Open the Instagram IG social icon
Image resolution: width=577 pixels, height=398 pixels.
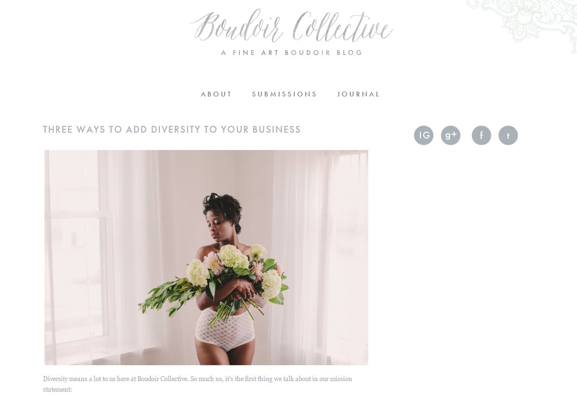pos(423,135)
